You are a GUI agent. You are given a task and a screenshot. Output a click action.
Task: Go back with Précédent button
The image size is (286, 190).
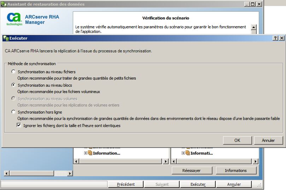tap(126, 184)
